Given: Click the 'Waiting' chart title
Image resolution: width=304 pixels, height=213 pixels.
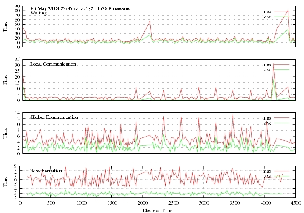Looking at the screenshot, I should point(38,13).
